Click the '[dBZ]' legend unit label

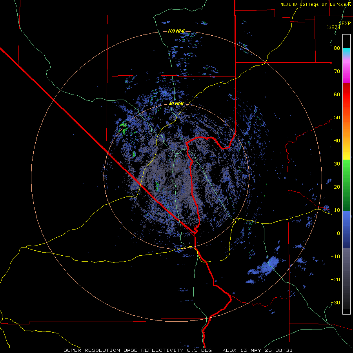click(333, 27)
